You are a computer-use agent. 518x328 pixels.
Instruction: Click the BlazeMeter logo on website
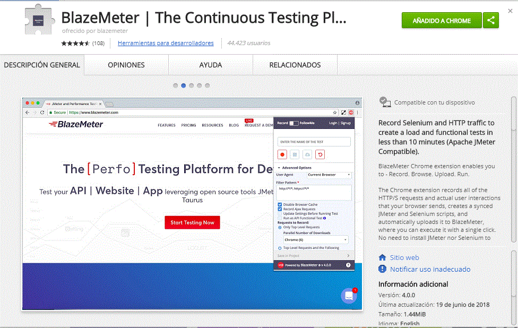pyautogui.click(x=76, y=124)
